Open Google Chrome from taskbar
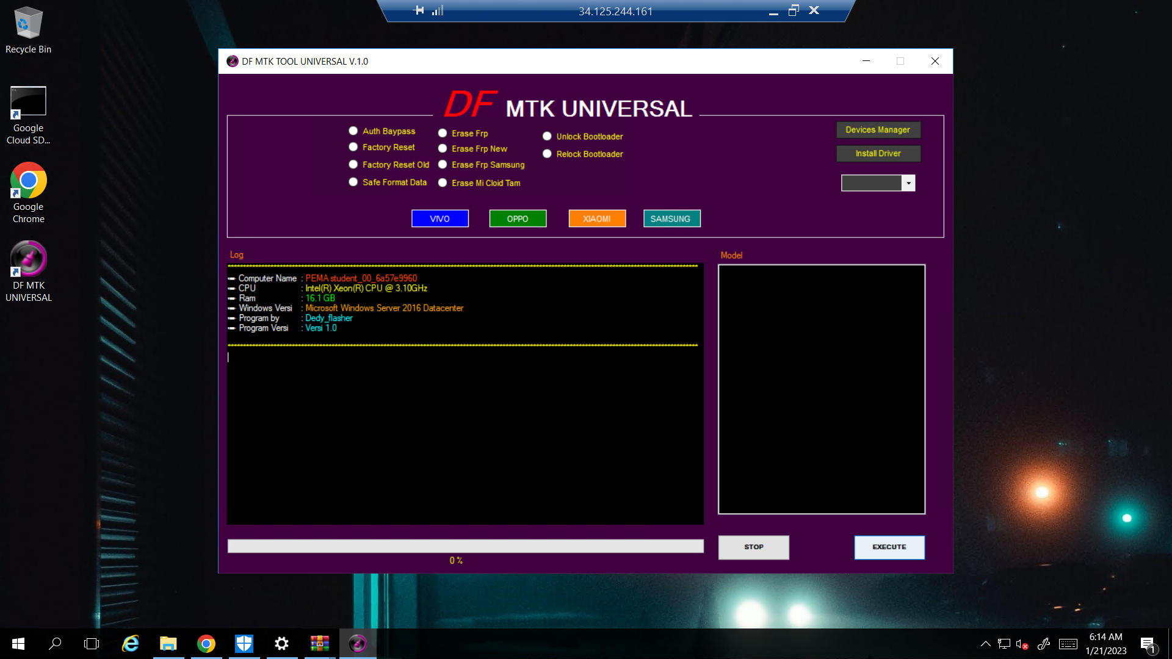 206,643
